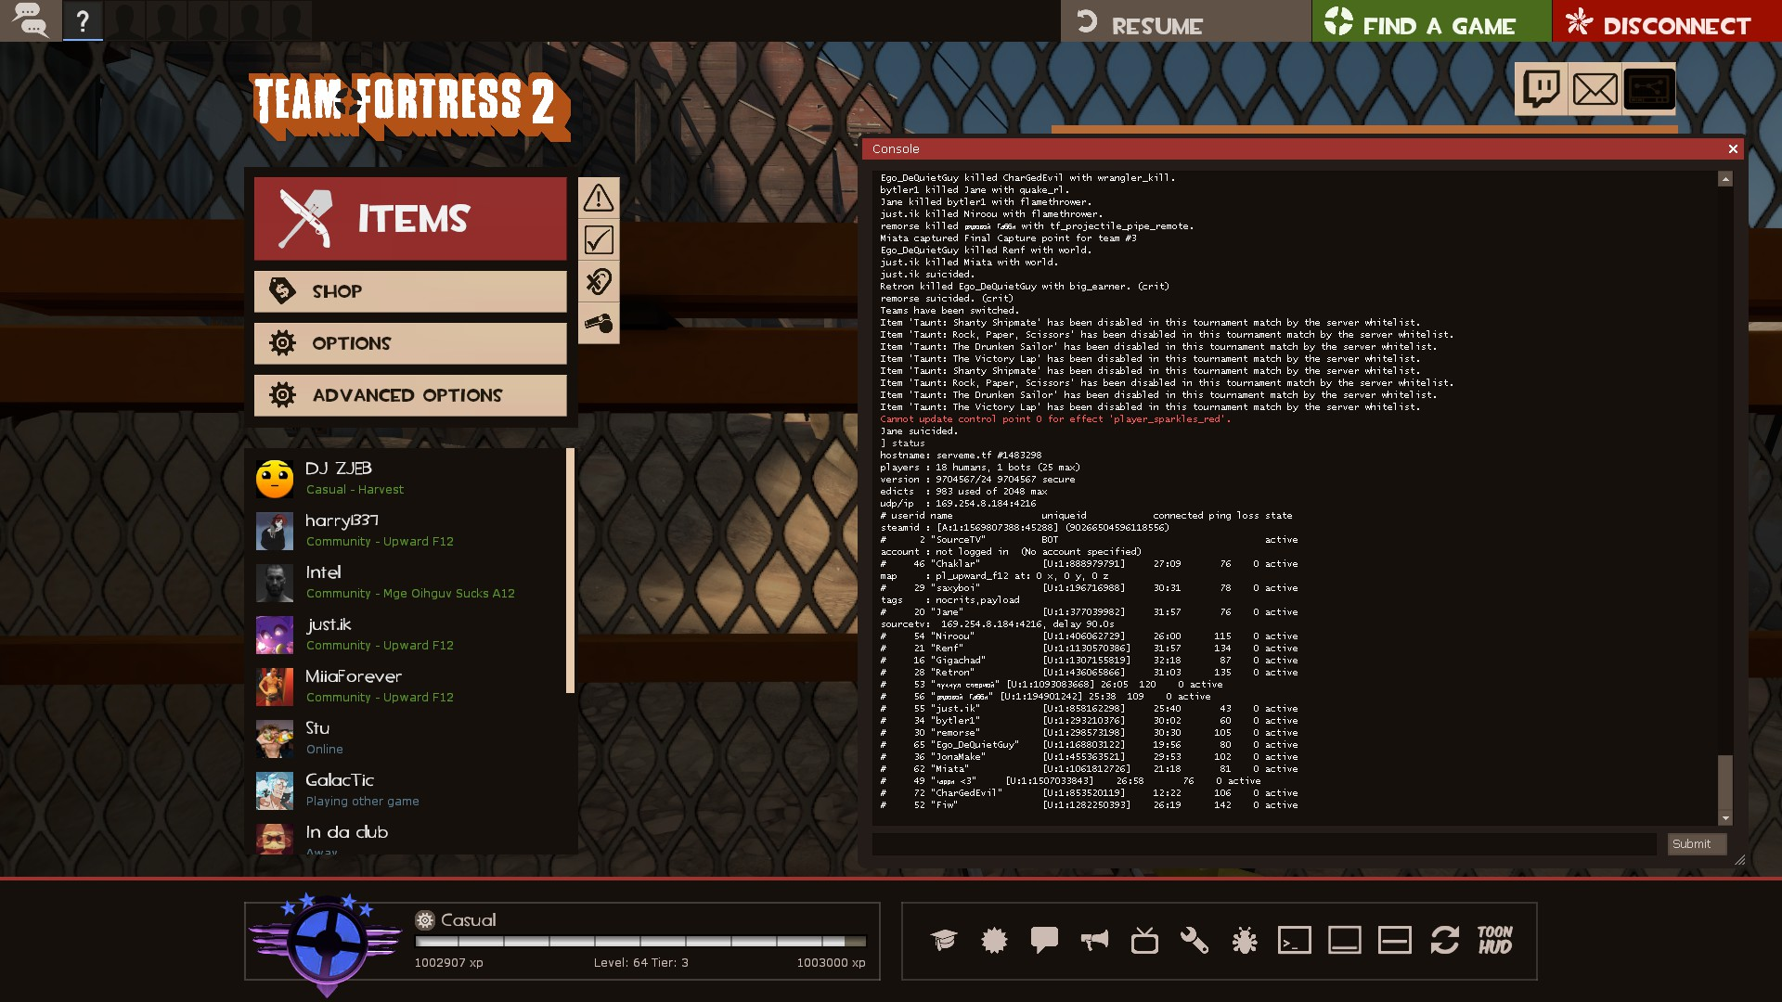Click the graduation cap training icon

point(944,941)
